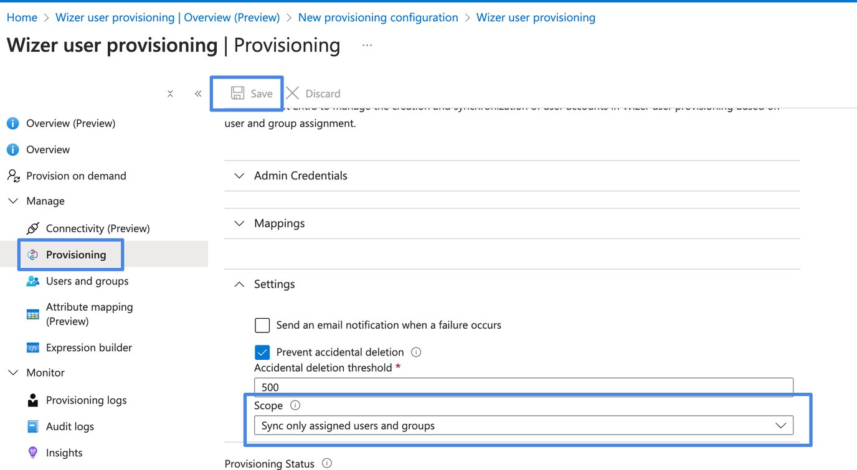The height and width of the screenshot is (470, 857).
Task: Click the Provision on demand icon
Action: 13,176
